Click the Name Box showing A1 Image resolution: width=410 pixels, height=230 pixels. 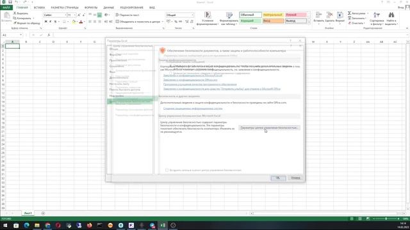click(12, 35)
